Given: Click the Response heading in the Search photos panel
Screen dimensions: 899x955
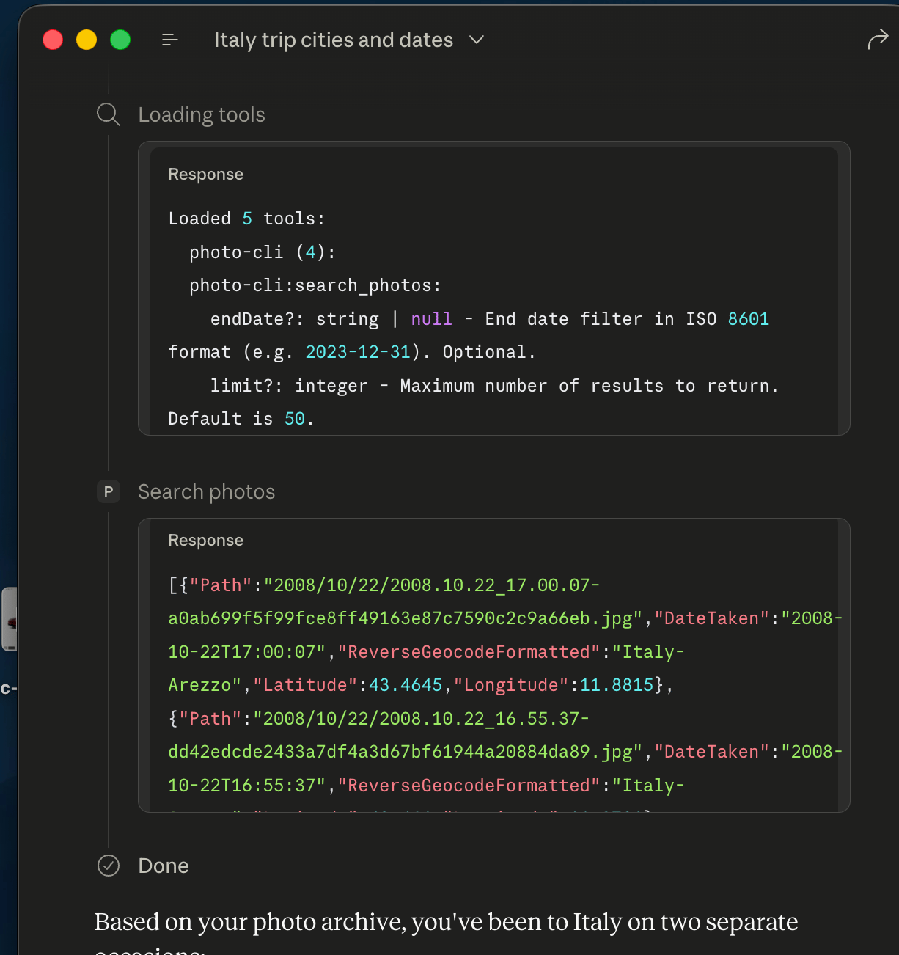Looking at the screenshot, I should click(205, 540).
